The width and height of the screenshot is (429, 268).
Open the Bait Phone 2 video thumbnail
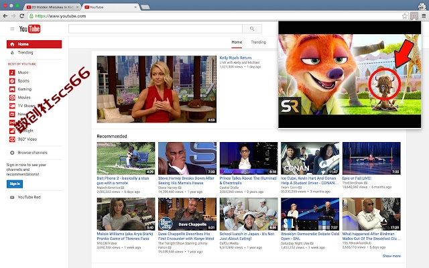tap(126, 158)
